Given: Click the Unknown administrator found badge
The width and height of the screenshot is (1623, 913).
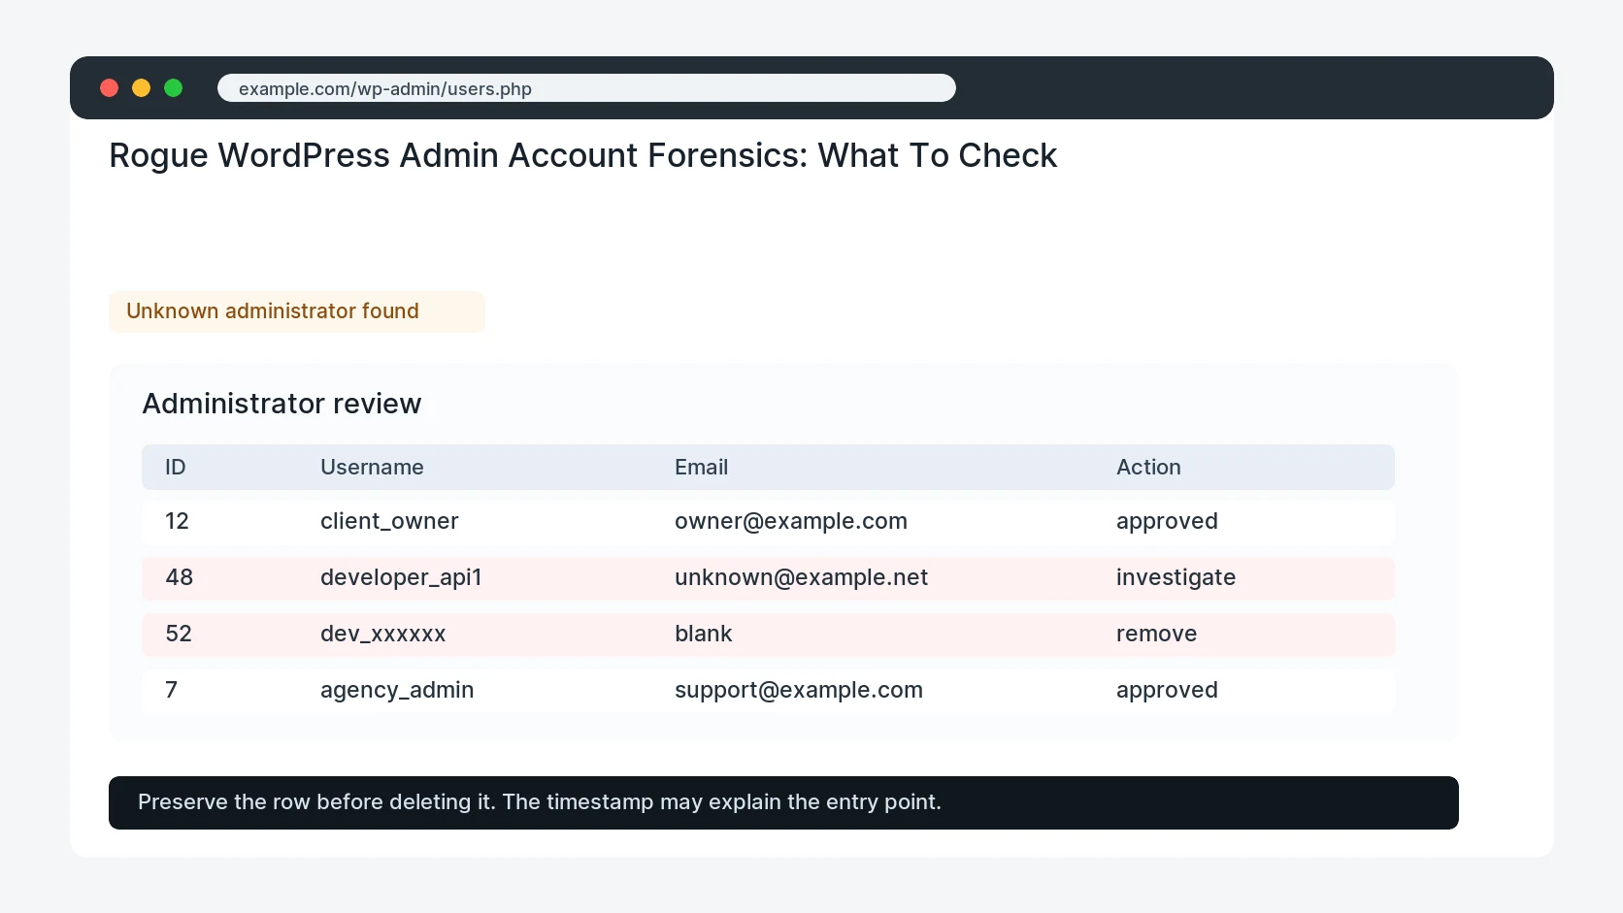Looking at the screenshot, I should 296,311.
